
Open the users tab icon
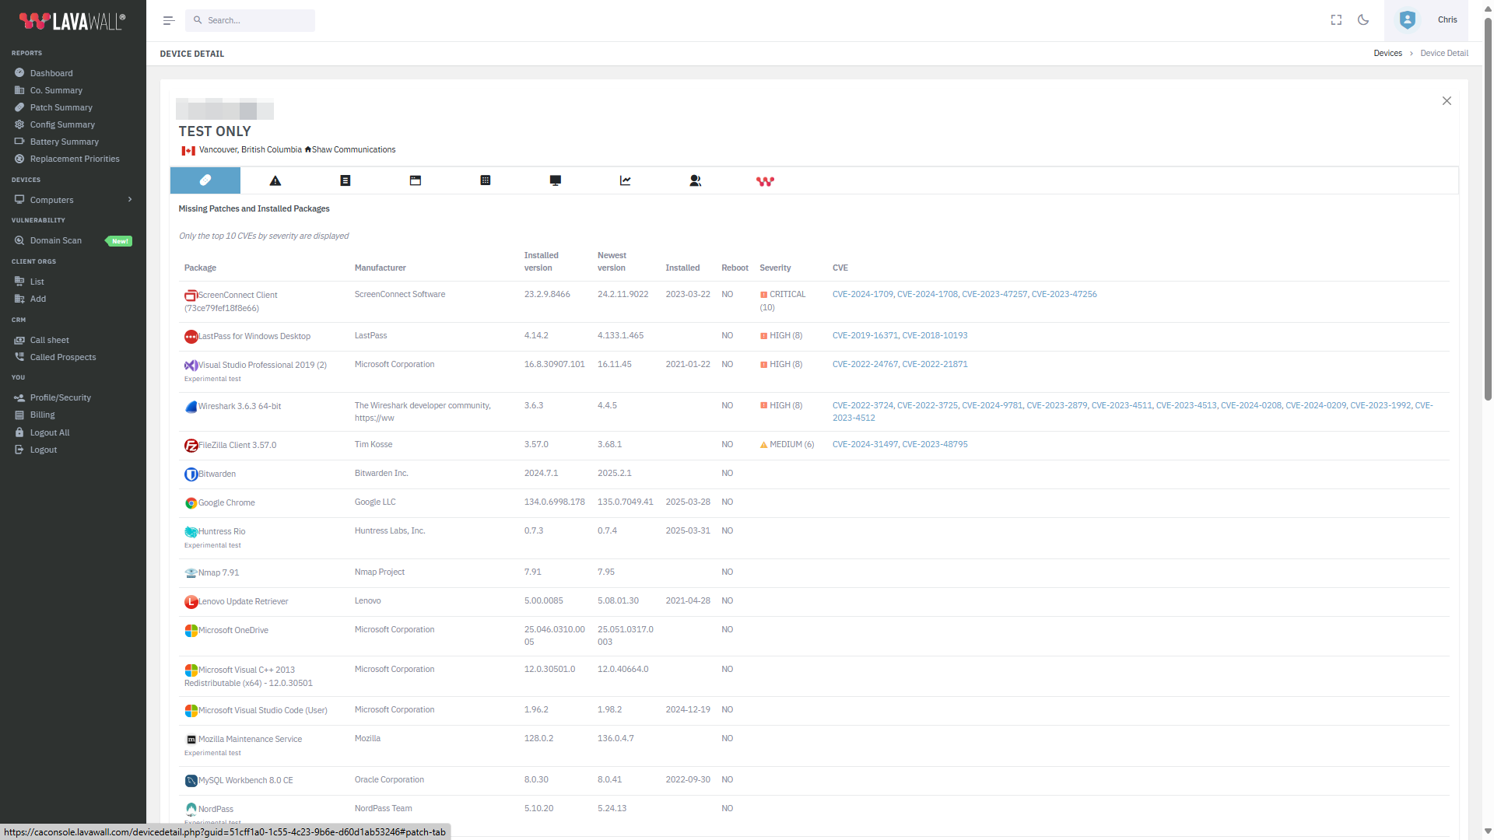(x=695, y=180)
